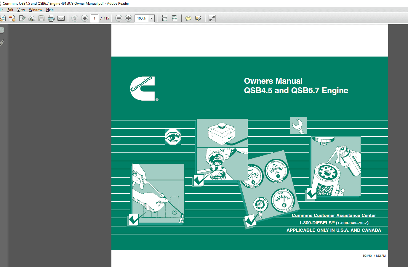Open the View menu
This screenshot has width=408, height=267.
[x=21, y=10]
